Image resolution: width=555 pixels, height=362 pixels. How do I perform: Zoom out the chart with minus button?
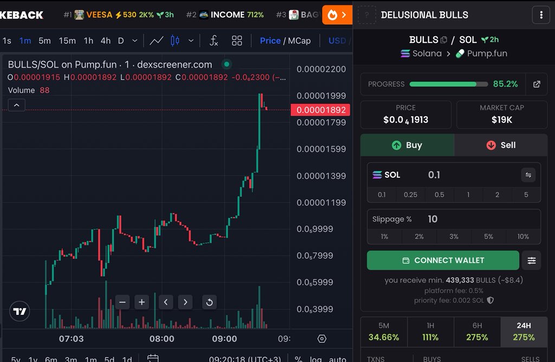122,302
